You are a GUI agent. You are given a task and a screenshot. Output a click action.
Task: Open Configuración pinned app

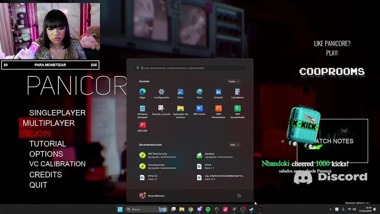point(161,94)
